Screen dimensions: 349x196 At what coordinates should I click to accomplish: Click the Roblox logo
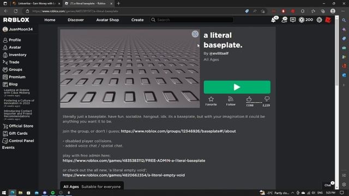pyautogui.click(x=16, y=20)
